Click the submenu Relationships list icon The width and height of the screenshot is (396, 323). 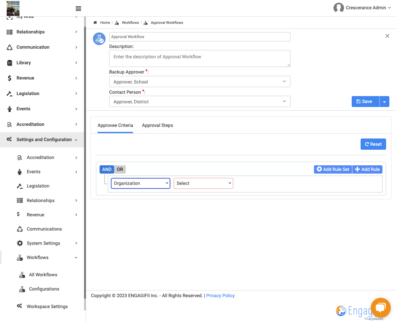(x=20, y=200)
